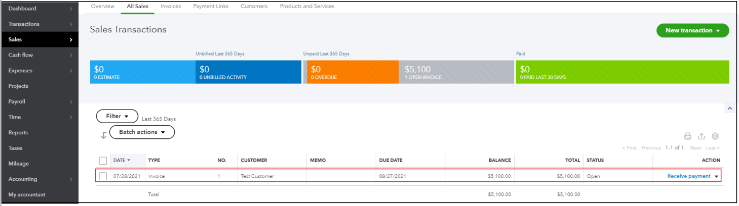Screen dimensions: 739x206
Task: Click the $0 Estimate tile
Action: (x=143, y=72)
